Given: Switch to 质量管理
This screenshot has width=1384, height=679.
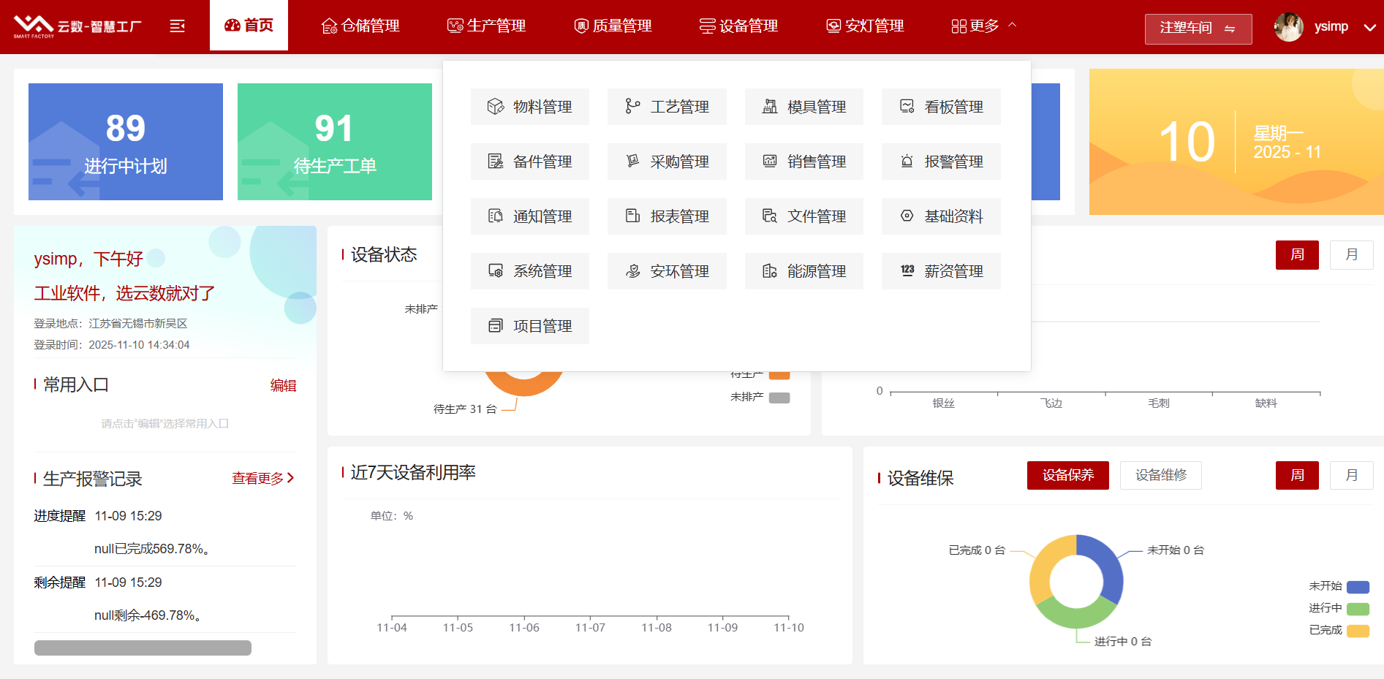Looking at the screenshot, I should (x=613, y=26).
